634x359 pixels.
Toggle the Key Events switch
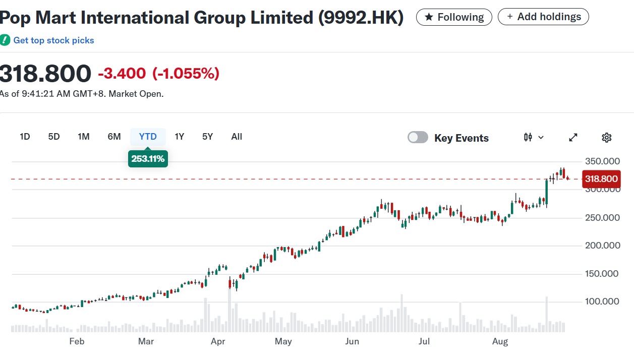click(x=418, y=138)
